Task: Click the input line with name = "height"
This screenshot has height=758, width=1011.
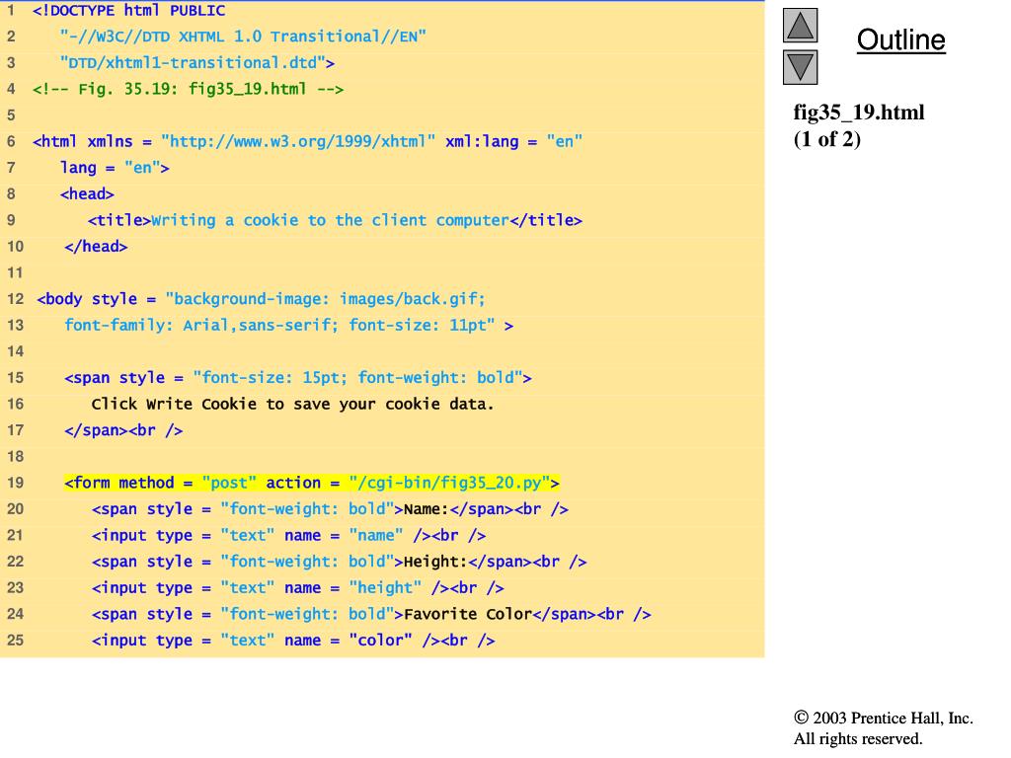Action: tap(298, 588)
